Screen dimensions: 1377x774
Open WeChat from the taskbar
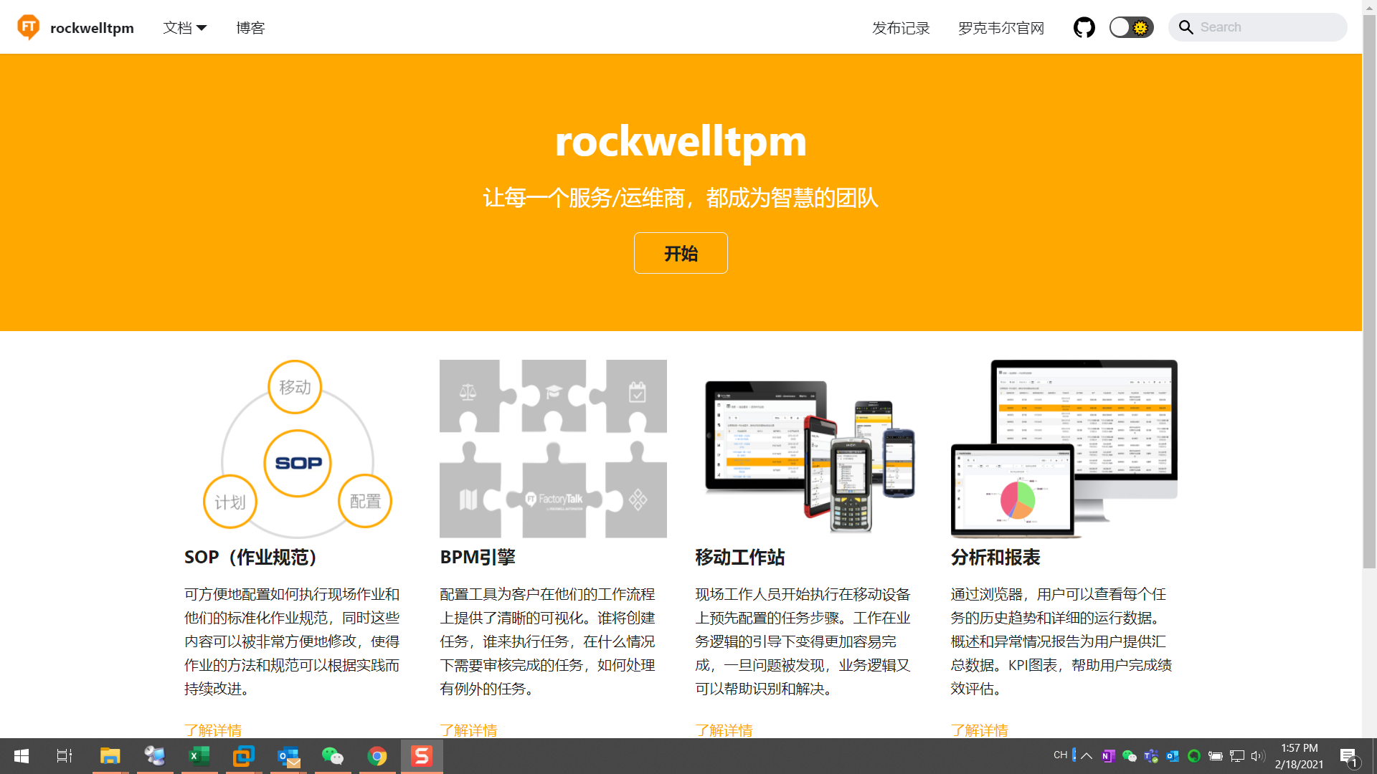[x=333, y=756]
